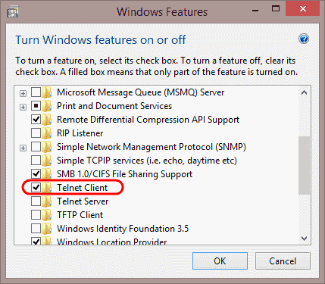Uncheck the Windows Location Provider checkbox
This screenshot has height=284, width=325.
pos(36,241)
